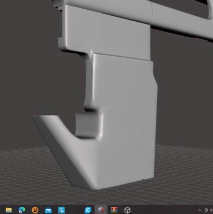The image size is (213, 214).
Task: Click the active red sphere app icon
Action: (x=101, y=210)
